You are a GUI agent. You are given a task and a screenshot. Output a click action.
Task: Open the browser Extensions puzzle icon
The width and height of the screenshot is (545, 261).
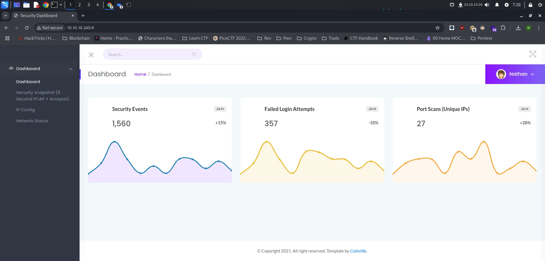pos(503,28)
